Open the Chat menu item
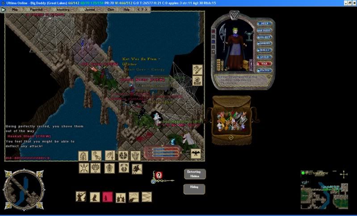This screenshot has height=216, width=357. point(111,9)
